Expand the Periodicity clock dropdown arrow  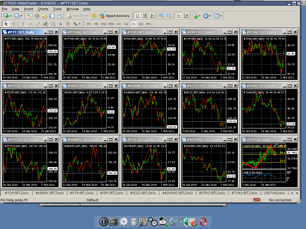[x=210, y=16]
